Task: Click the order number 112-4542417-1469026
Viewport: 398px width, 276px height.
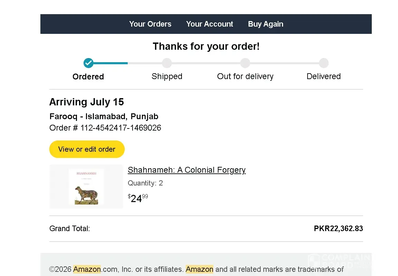Action: click(x=120, y=128)
